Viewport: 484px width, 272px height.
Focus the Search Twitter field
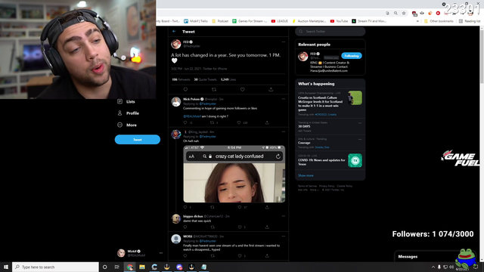point(330,32)
